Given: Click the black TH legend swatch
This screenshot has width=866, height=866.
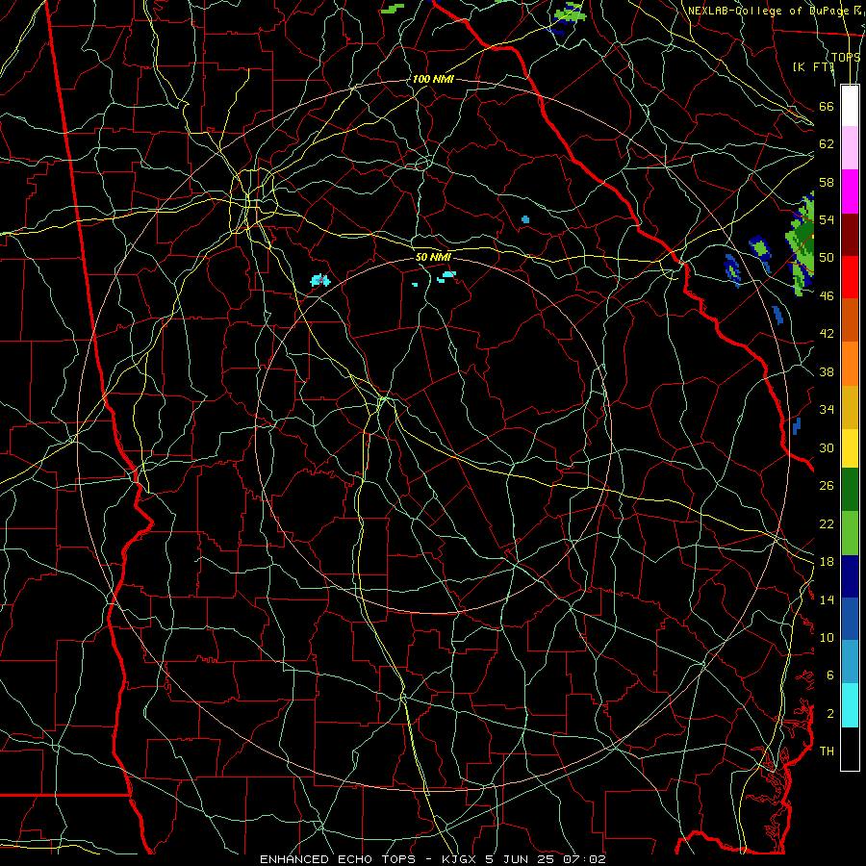Looking at the screenshot, I should (850, 749).
